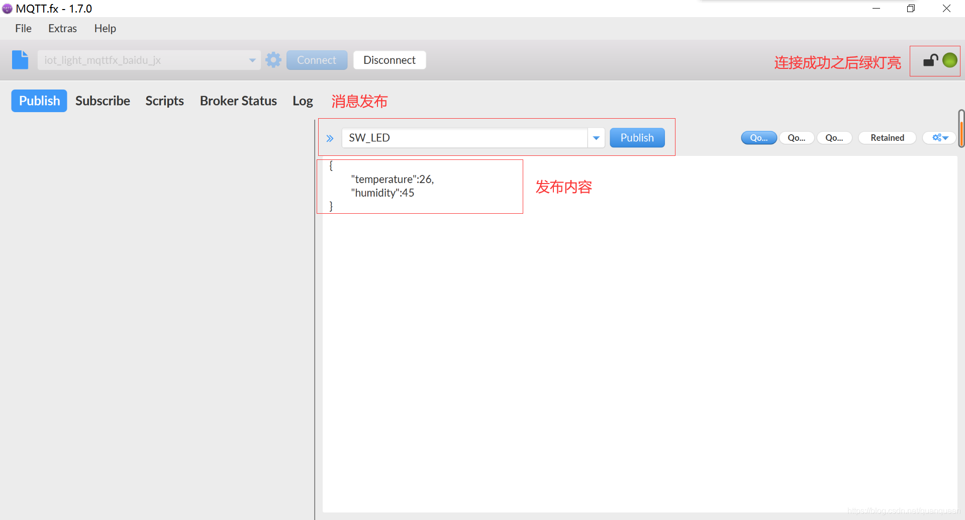Switch to the Subscribe tab
The height and width of the screenshot is (520, 965).
[103, 101]
